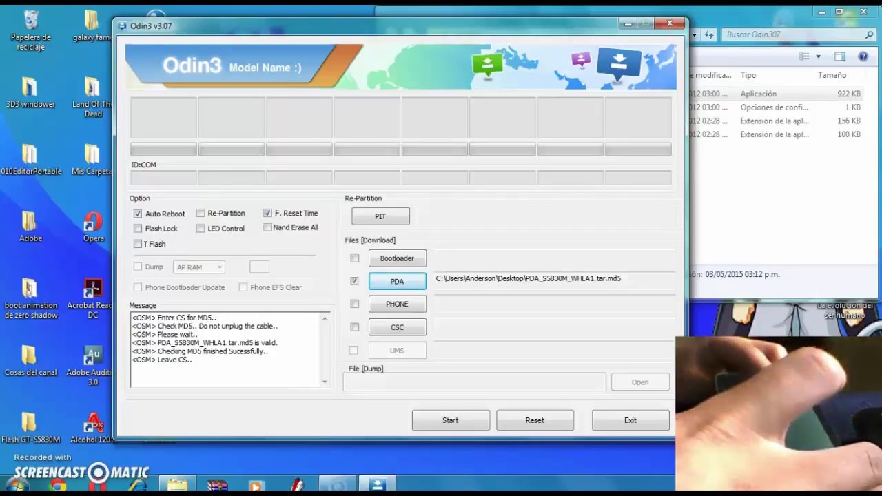Select boot animation de zero shadow folder
Image resolution: width=882 pixels, height=496 pixels.
30,298
